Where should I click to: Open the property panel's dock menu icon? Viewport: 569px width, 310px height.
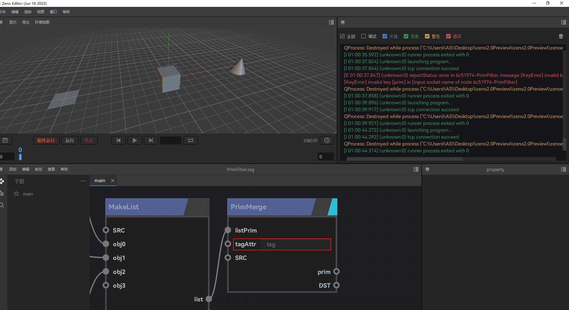427,169
